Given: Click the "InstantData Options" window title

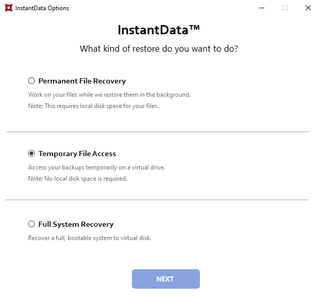Looking at the screenshot, I should pos(42,8).
